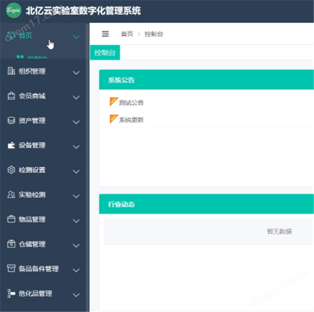
Task: Select the 控制台 page tab
Action: click(x=105, y=52)
